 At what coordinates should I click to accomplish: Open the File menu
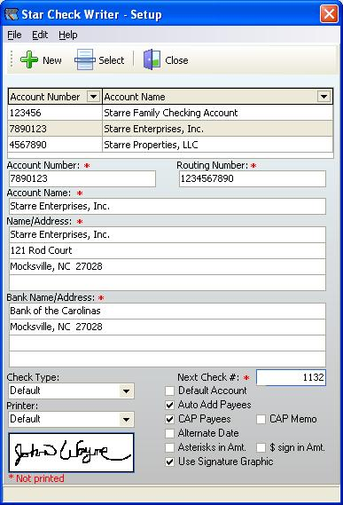[14, 35]
